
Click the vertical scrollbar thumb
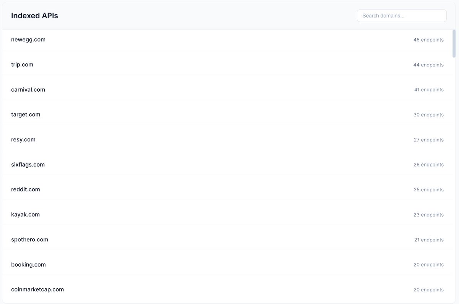[x=454, y=44]
